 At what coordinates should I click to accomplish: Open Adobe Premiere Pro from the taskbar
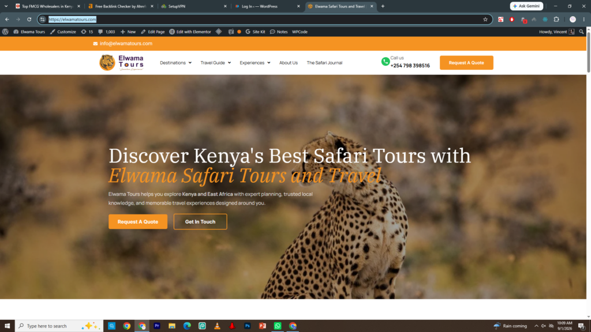157,326
